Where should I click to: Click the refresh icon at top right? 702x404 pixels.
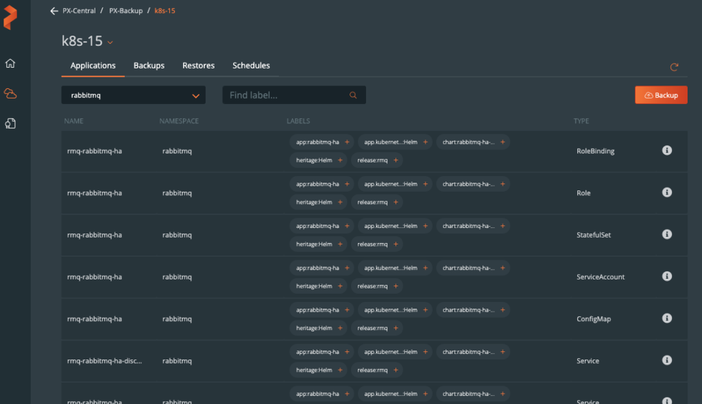click(x=675, y=67)
